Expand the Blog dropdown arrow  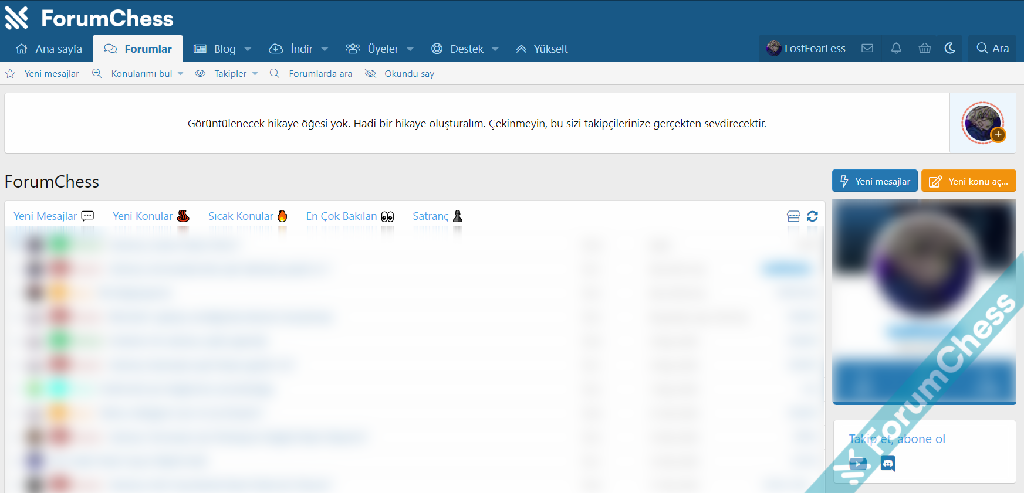248,49
